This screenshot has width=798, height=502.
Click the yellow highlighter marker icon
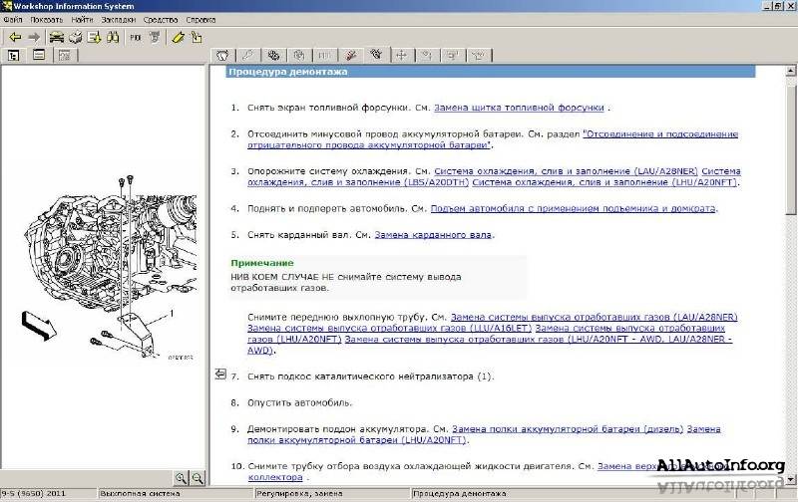pyautogui.click(x=179, y=37)
